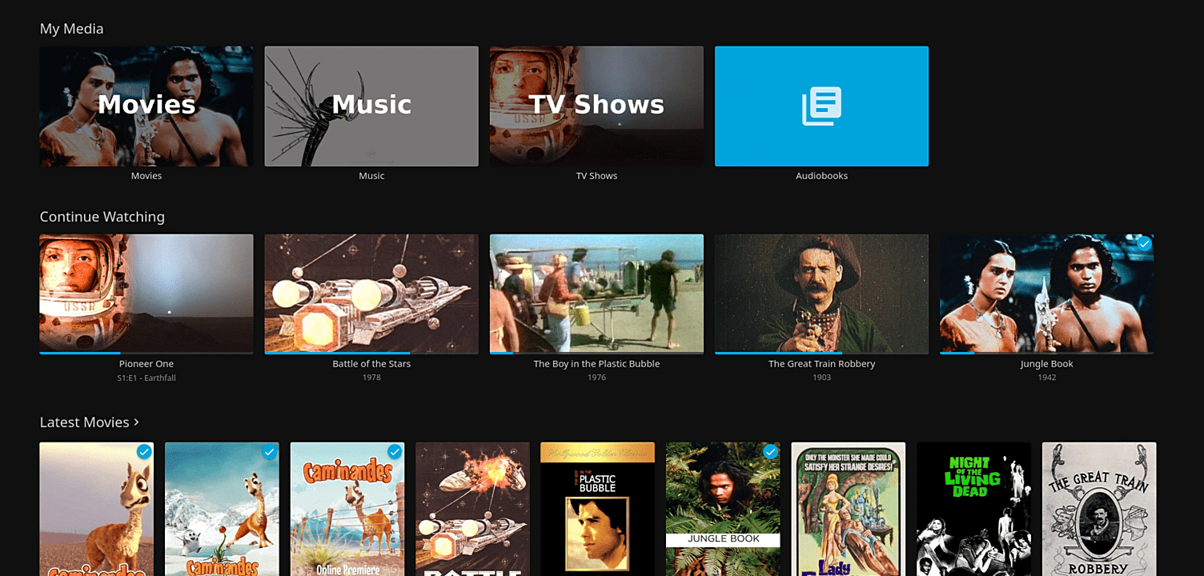Open the TV Shows library thumbnail card
Screen dimensions: 1204x576
(596, 106)
